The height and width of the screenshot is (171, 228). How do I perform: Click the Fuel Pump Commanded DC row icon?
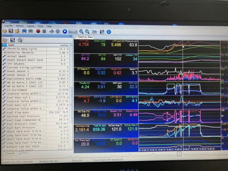click(4, 120)
